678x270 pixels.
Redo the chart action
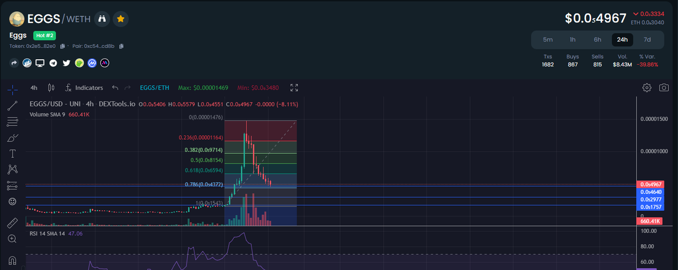click(x=128, y=88)
